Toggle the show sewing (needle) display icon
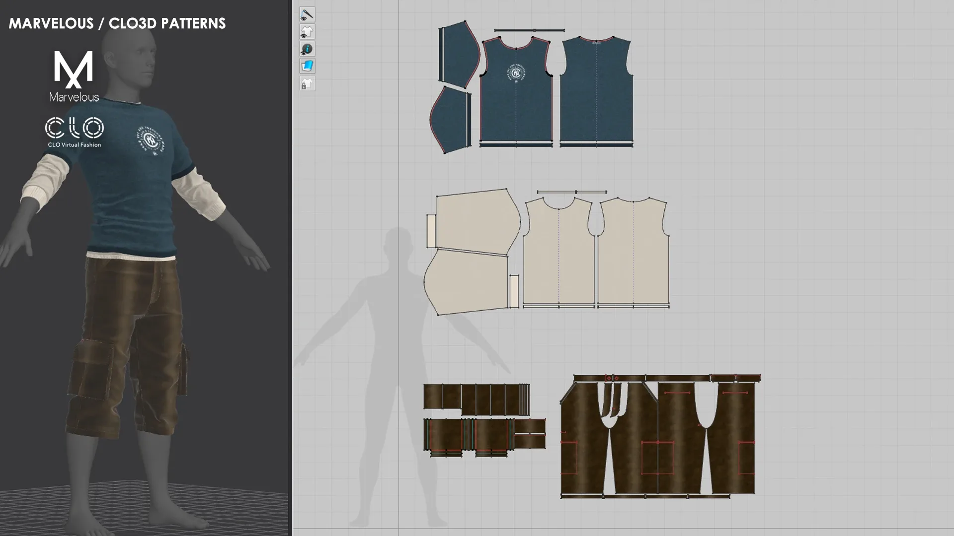Screen dimensions: 954x536 307,14
